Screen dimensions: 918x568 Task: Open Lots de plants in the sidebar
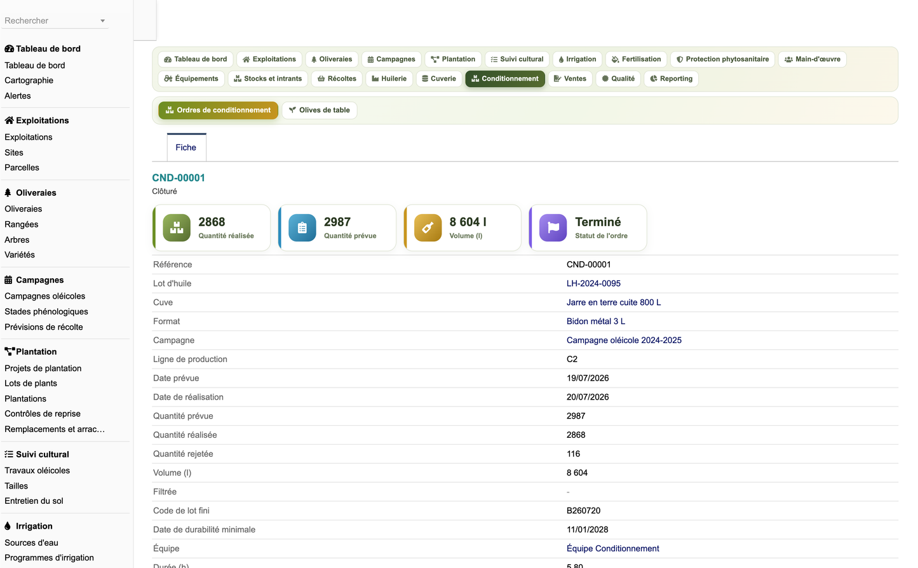tap(31, 383)
